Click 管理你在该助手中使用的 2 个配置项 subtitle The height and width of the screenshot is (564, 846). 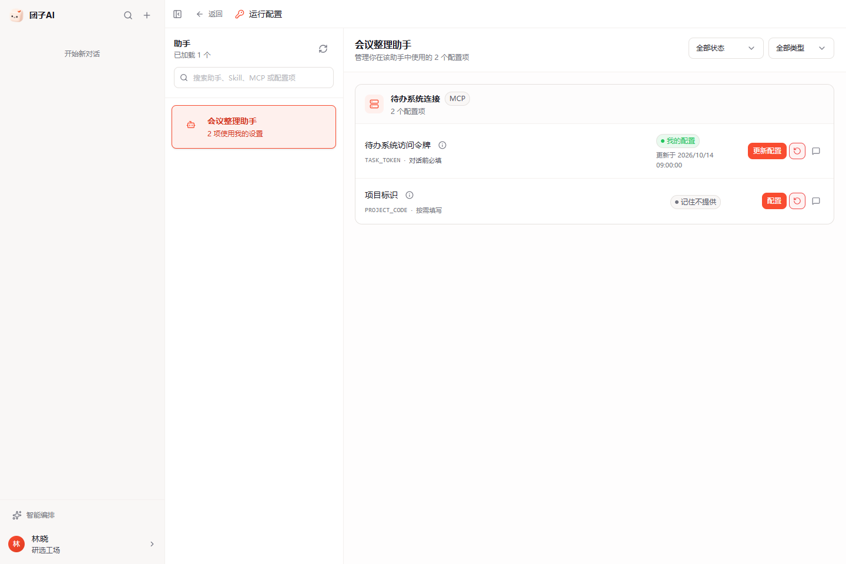pyautogui.click(x=412, y=58)
